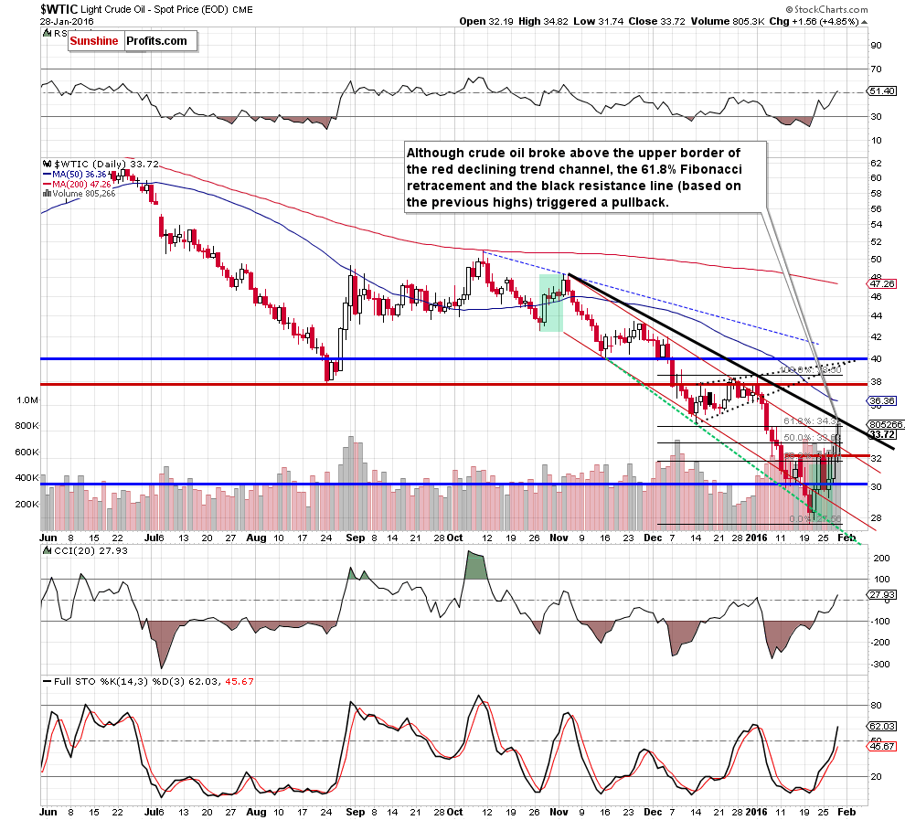This screenshot has height=820, width=905.
Task: Click the date 28-Jan-2016
Action: 67,21
